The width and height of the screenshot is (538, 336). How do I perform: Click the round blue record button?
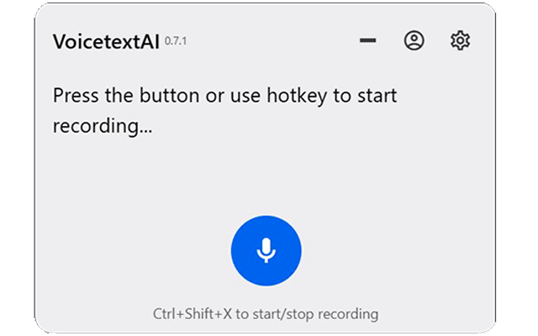coord(266,250)
